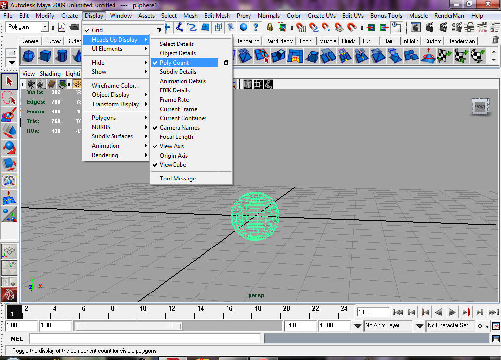This screenshot has height=360, width=501.
Task: Open Poly Count options box
Action: click(226, 63)
